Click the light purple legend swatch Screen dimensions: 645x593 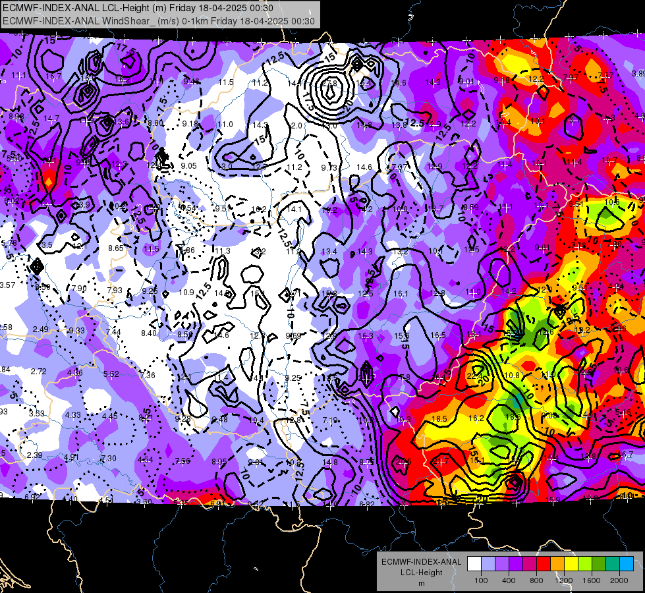(502, 564)
